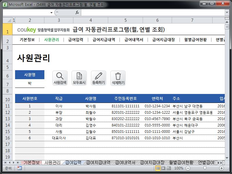Viewport: 232px width, 174px height.
Task: Click the 사원번호 column header cell
Action: (30, 99)
